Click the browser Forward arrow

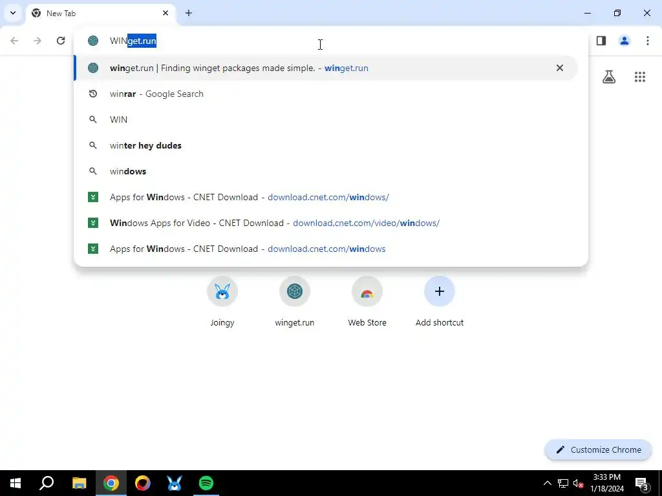click(x=37, y=41)
